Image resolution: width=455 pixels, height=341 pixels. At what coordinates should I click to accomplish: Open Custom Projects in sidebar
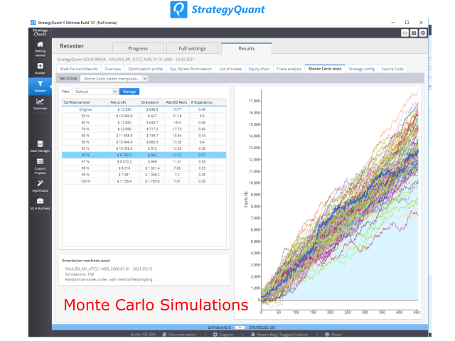(40, 166)
